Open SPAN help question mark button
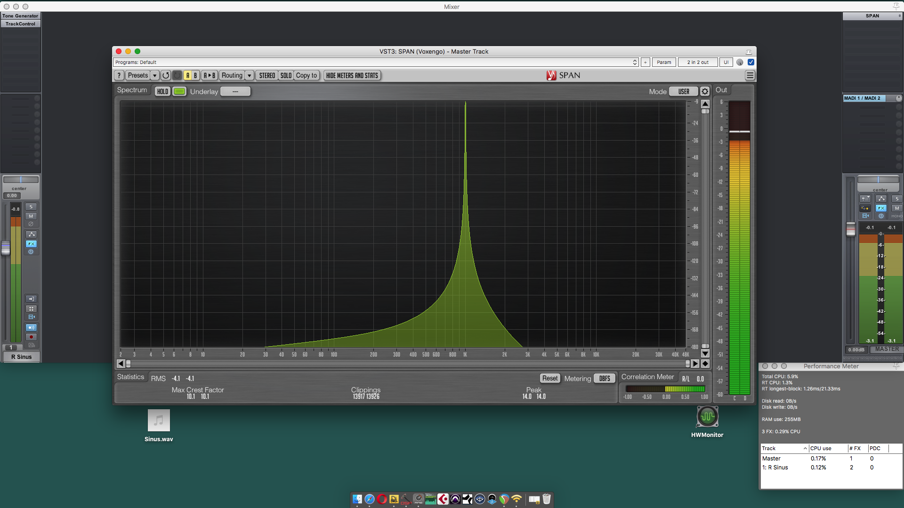This screenshot has height=508, width=904. [119, 75]
